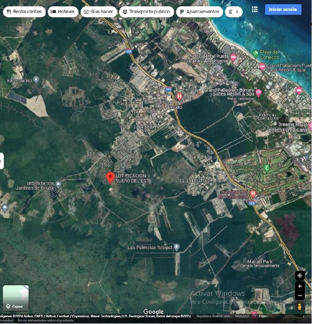Select the Easy Tax RD place marker
312x324 pixels.
coord(36,80)
